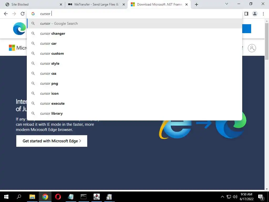Open the command prompt taskbar icon

84,197
